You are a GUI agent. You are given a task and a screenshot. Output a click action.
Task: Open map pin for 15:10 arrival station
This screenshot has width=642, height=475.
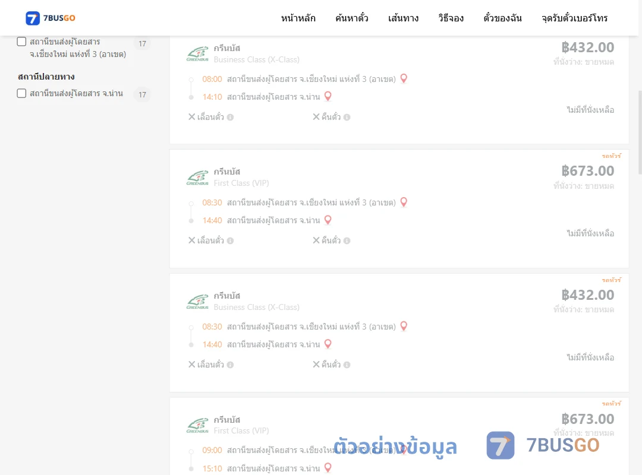[x=328, y=468]
